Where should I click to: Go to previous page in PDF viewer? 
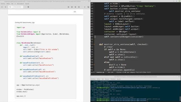tap(2, 7)
